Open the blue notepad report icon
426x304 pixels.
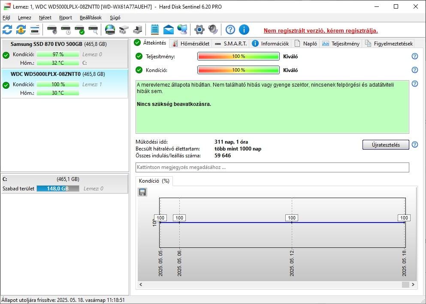click(154, 30)
